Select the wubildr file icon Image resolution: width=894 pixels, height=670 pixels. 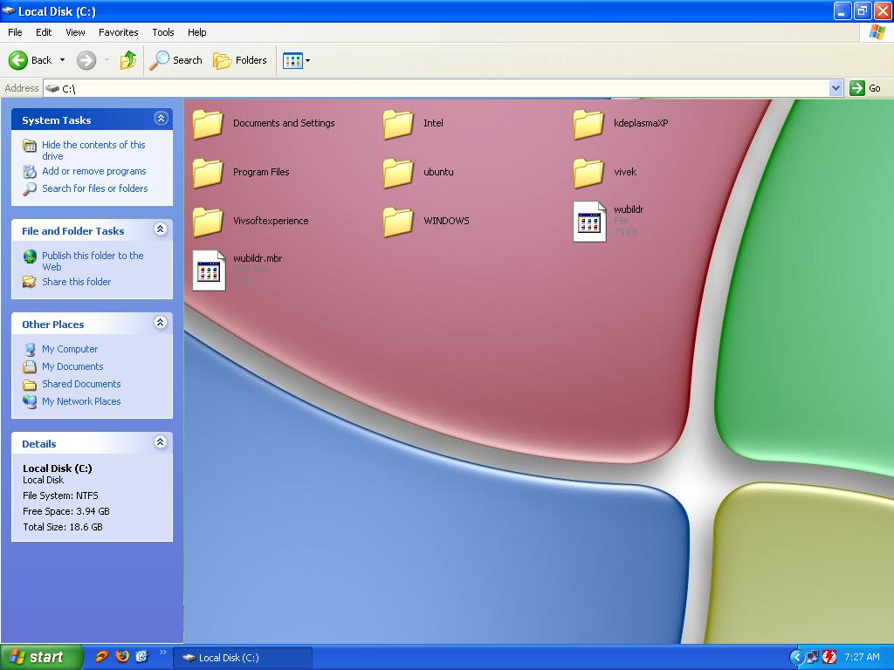coord(589,222)
